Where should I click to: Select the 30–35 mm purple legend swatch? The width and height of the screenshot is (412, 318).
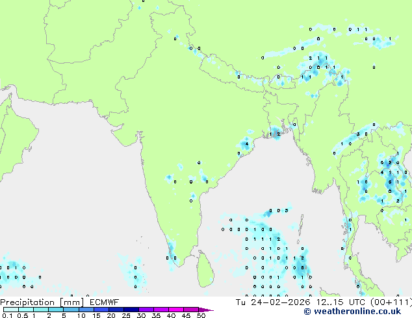click(146, 310)
